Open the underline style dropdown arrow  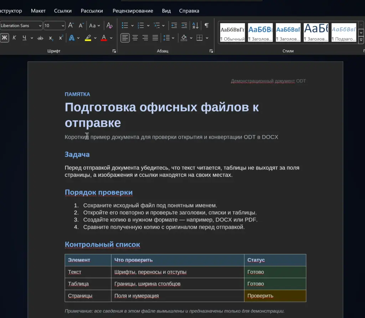click(32, 38)
